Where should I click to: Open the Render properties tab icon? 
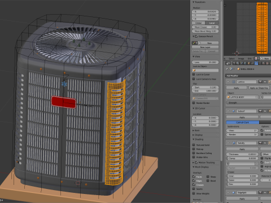(x=234, y=63)
